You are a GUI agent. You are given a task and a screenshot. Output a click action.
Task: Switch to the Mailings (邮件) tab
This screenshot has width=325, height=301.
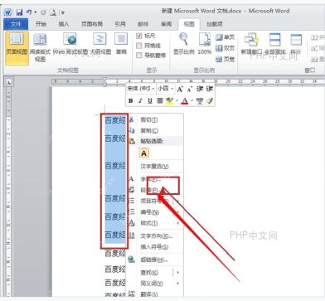point(143,24)
